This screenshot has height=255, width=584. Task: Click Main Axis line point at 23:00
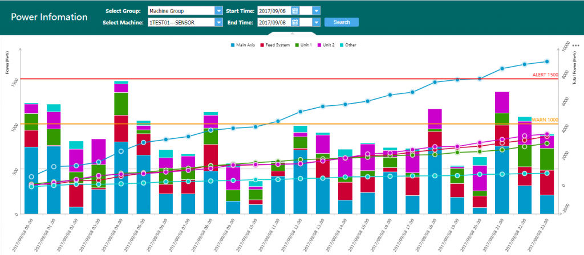tap(547, 61)
